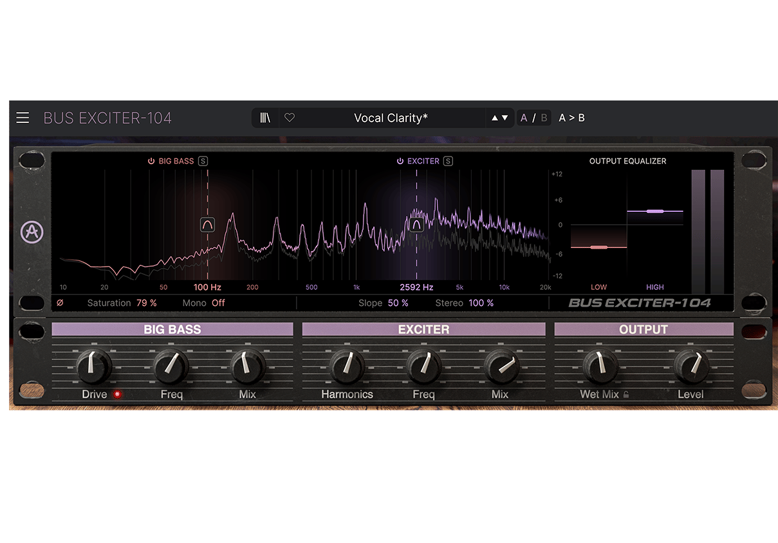
Task: Favorite the preset with heart icon
Action: point(290,118)
